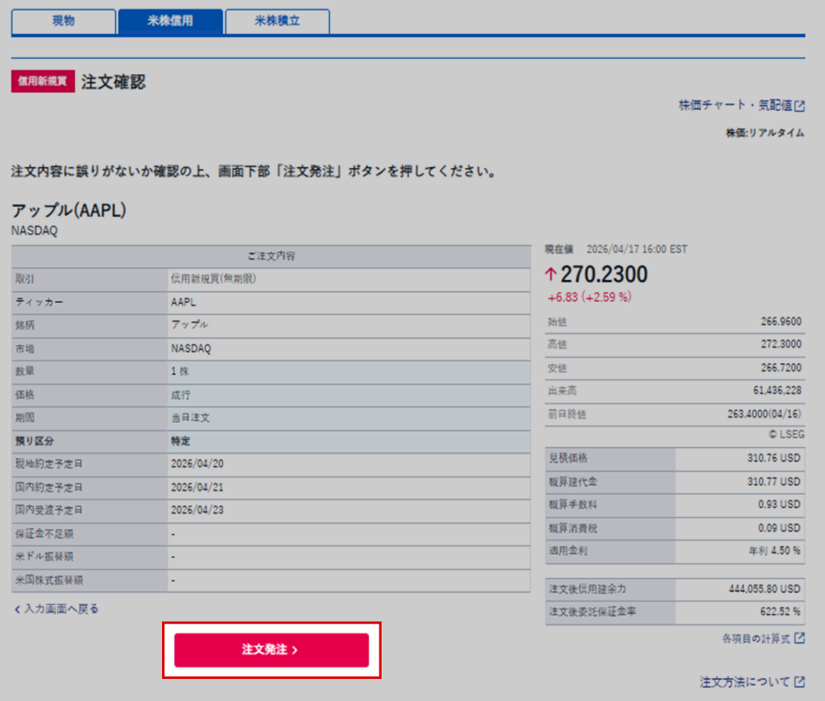Click the 概算消費税 value 0.09 USD
Viewport: 825px width, 701px height.
[x=779, y=528]
